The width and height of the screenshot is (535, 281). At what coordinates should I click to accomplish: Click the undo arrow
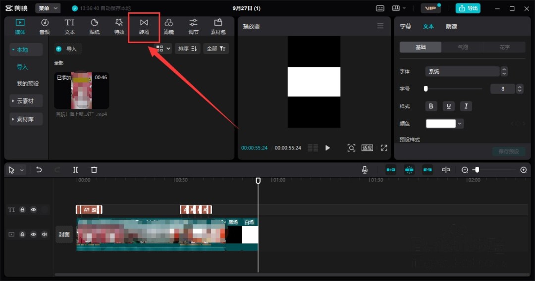(x=39, y=170)
